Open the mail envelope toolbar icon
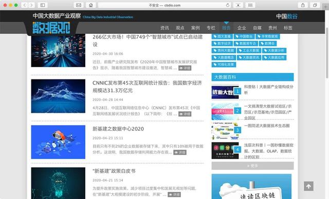The width and height of the screenshot is (329, 199). tap(79, 5)
